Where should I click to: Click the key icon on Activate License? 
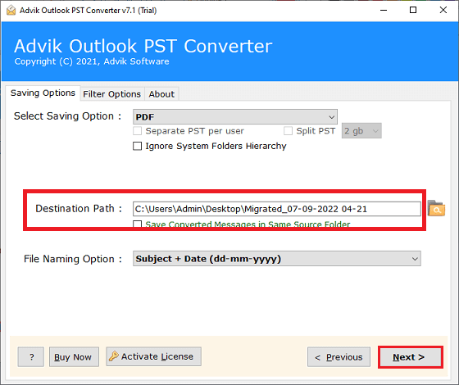pos(114,356)
